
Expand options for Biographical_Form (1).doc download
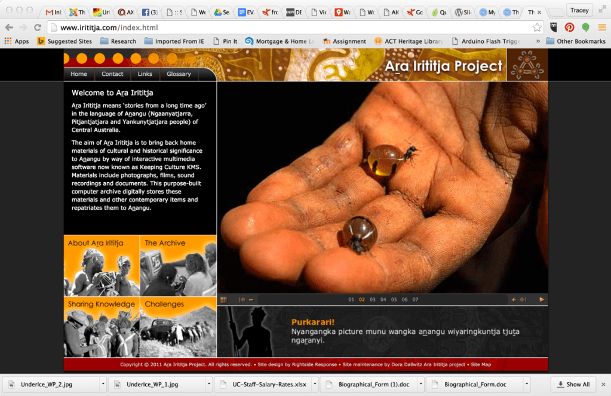coord(421,384)
